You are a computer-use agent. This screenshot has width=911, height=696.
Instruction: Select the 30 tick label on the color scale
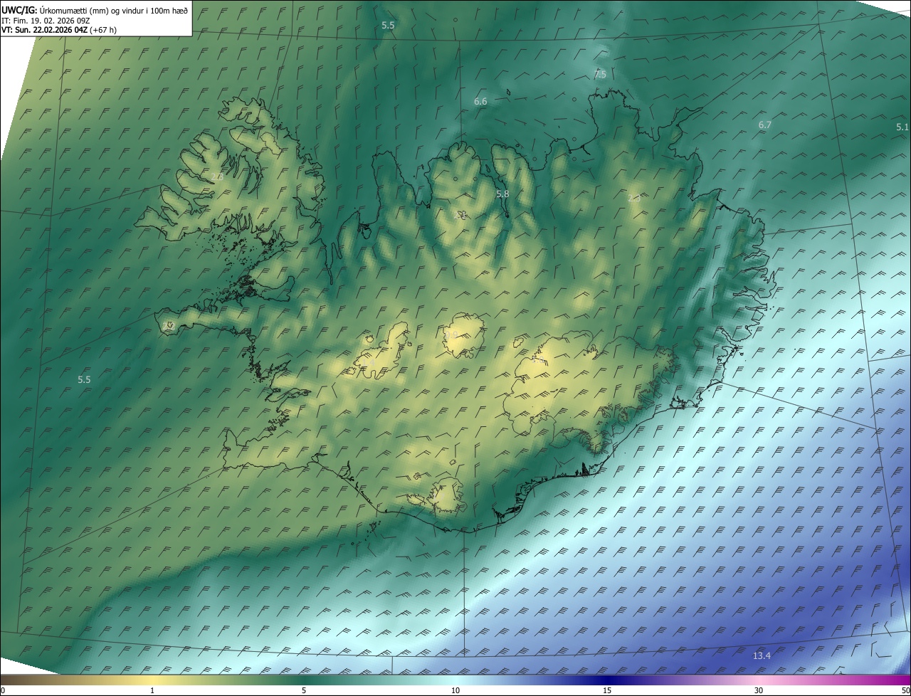pos(759,690)
